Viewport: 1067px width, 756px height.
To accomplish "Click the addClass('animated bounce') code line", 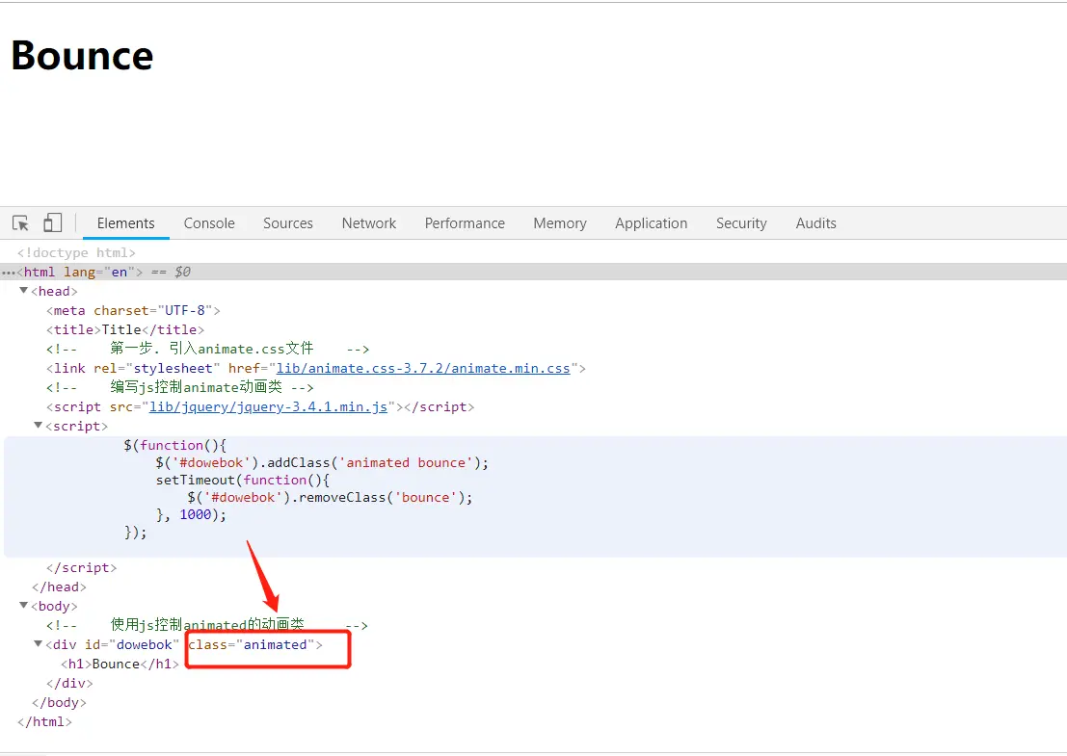I will point(322,463).
